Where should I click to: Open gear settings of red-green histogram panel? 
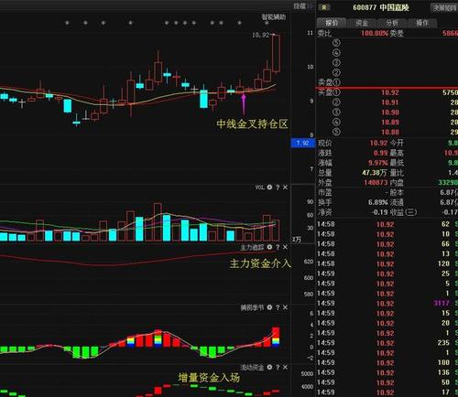pyautogui.click(x=269, y=307)
